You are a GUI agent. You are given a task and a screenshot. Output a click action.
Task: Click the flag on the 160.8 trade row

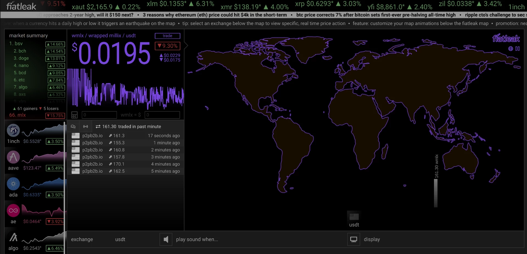pyautogui.click(x=75, y=150)
